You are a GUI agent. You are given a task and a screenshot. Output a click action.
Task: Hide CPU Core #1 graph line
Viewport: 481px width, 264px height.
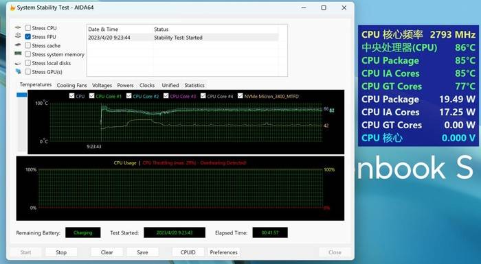(91, 96)
